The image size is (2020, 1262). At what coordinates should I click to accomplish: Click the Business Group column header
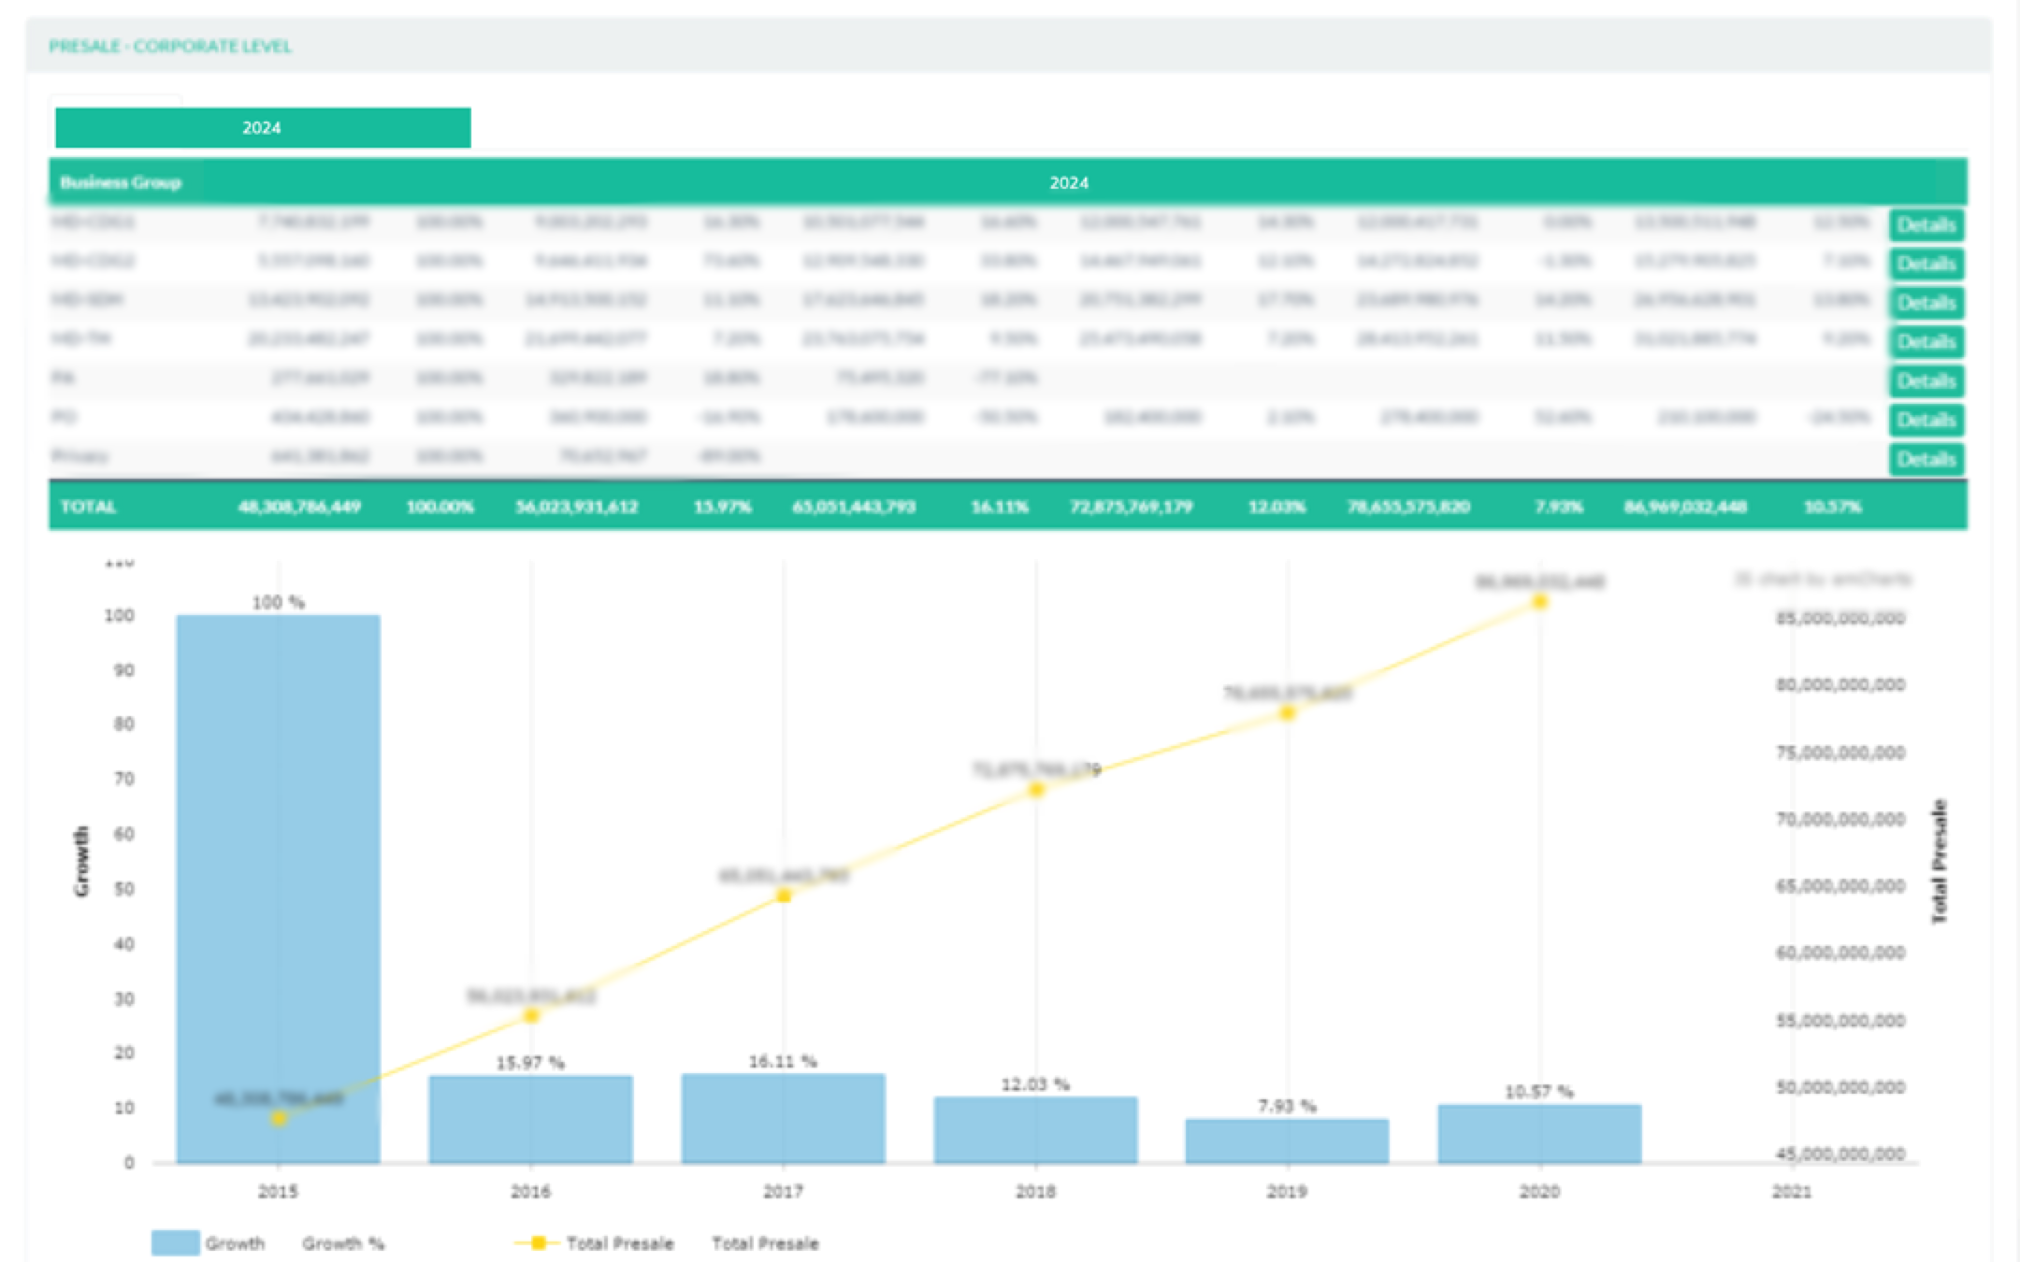point(121,182)
